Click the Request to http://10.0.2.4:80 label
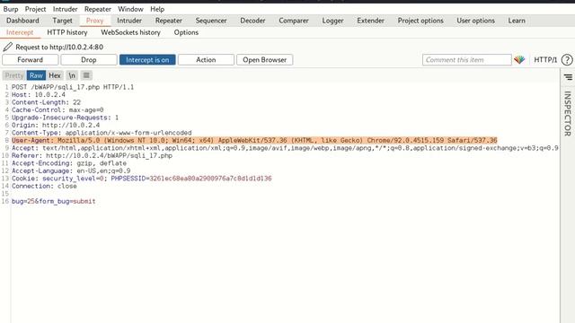Viewport: 575px width, 323px height. tap(59, 47)
